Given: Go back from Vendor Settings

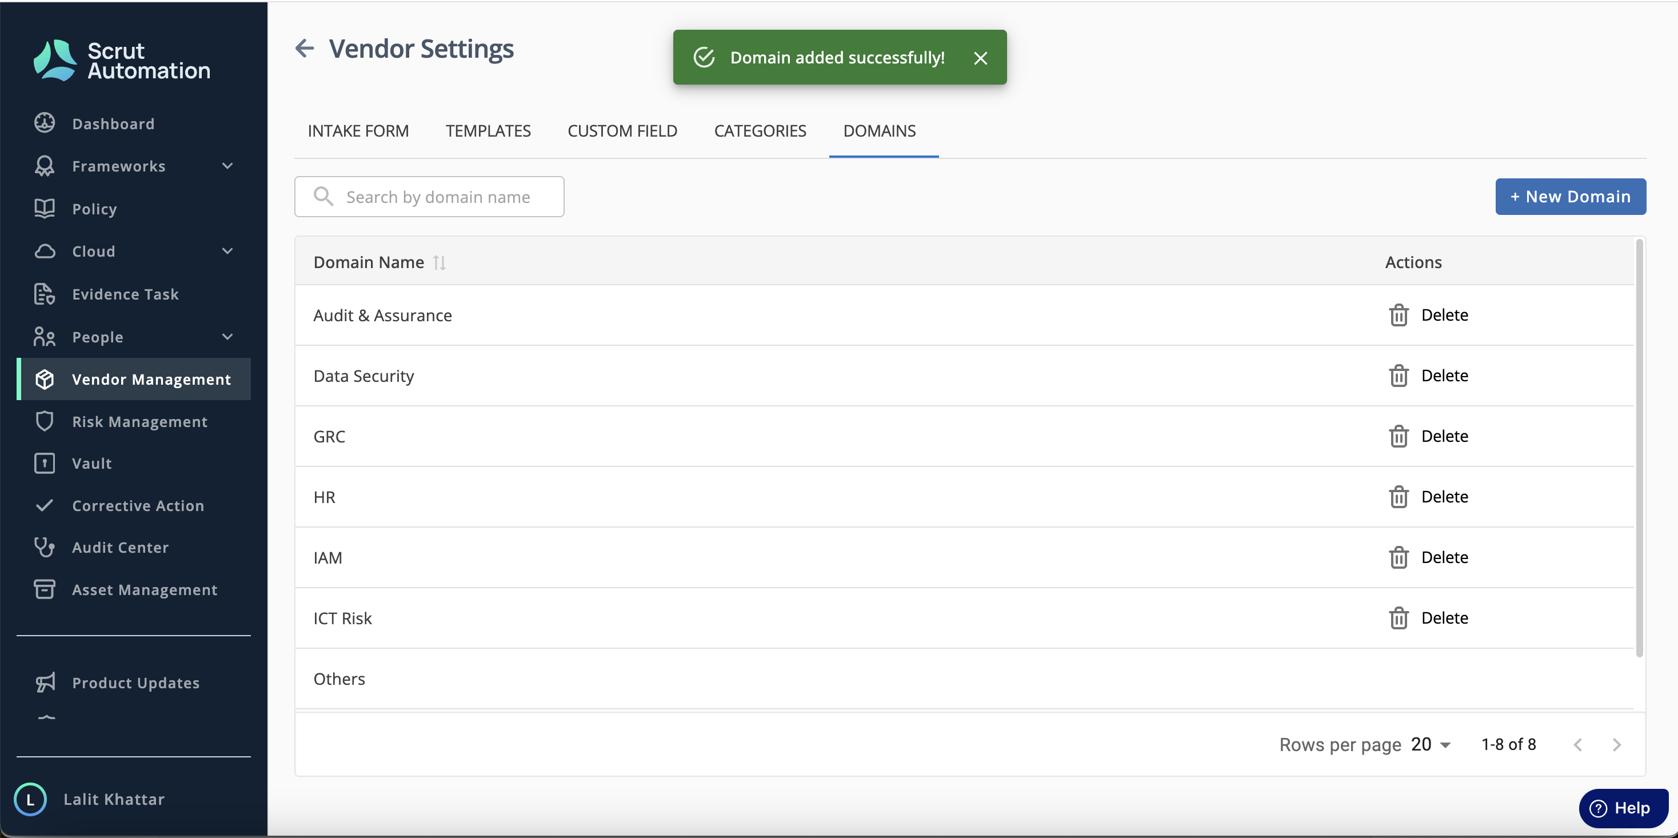Looking at the screenshot, I should [304, 48].
